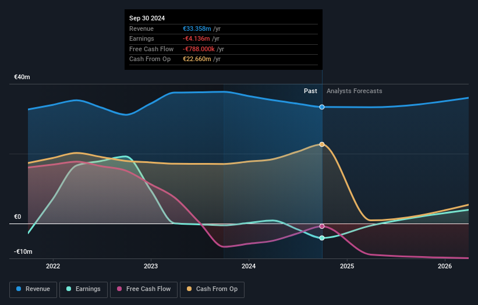Click the €22.660m cash from op value
Viewport: 478px width, 305px height.
coord(197,59)
